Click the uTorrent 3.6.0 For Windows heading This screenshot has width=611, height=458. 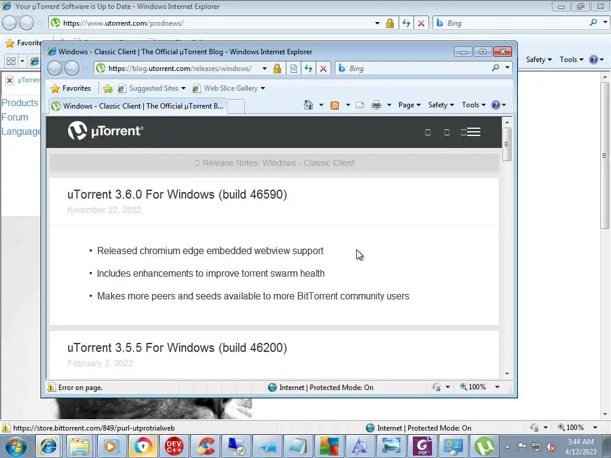click(177, 194)
